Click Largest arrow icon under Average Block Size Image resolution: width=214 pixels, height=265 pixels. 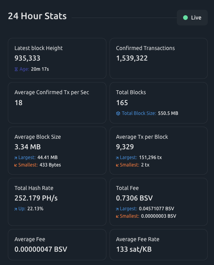16,158
